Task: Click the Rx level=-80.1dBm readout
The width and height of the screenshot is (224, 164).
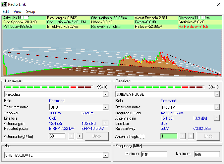Action: [106, 26]
